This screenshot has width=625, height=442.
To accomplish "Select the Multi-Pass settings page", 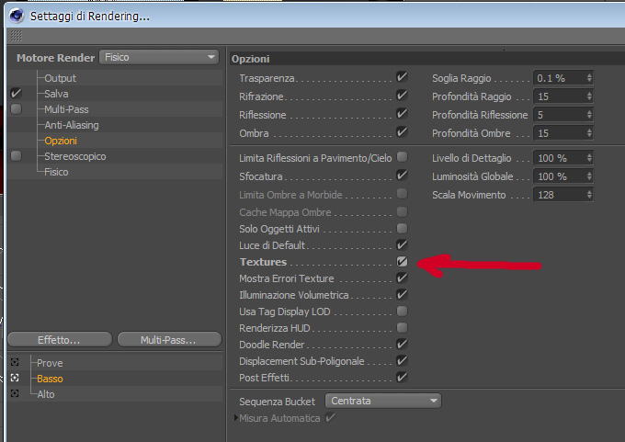I will 66,109.
